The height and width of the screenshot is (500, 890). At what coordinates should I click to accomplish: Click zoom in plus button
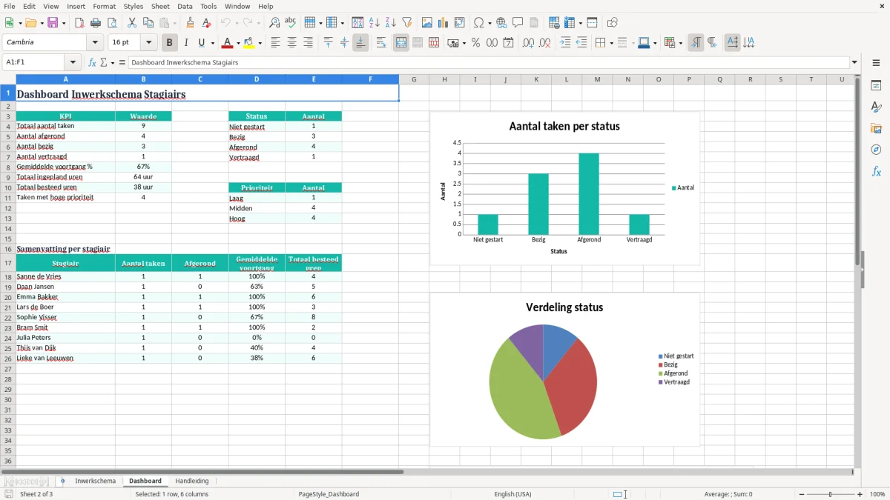pos(860,494)
